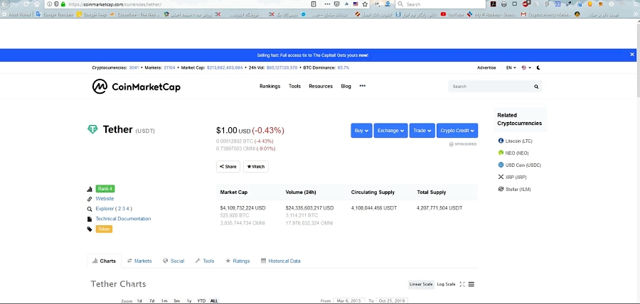Open XRP (XRP) related cryptocurrency
Viewport: 640px width, 304px height.
512,178
